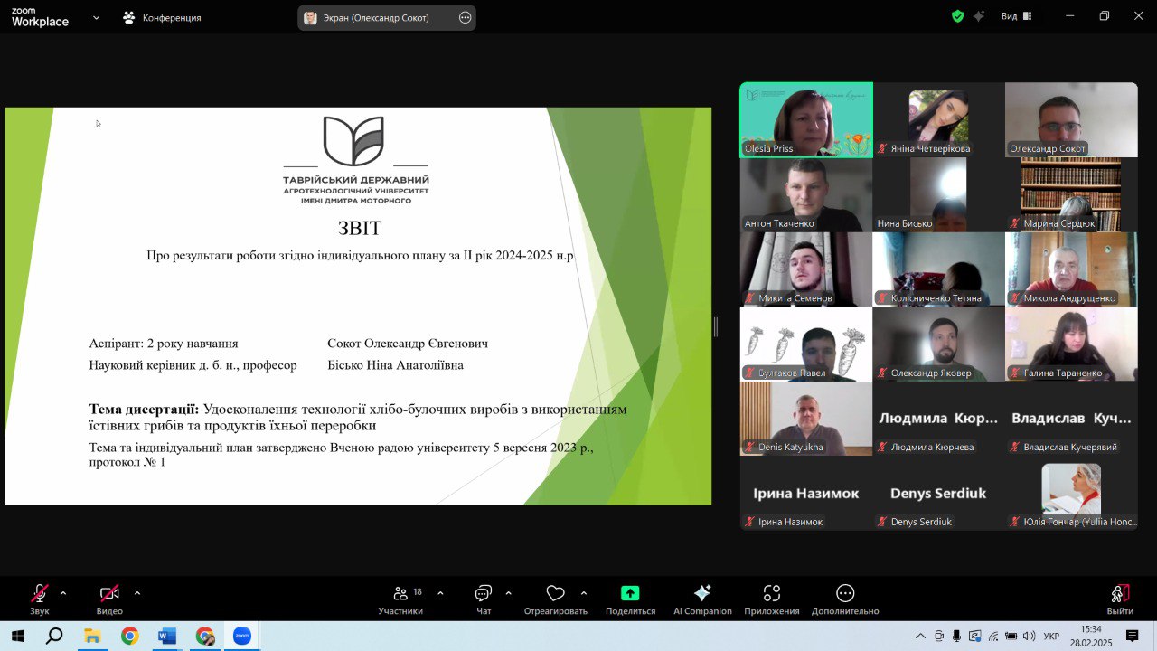Select Denys Serdiuk participant tile
The width and height of the screenshot is (1157, 651).
click(938, 493)
